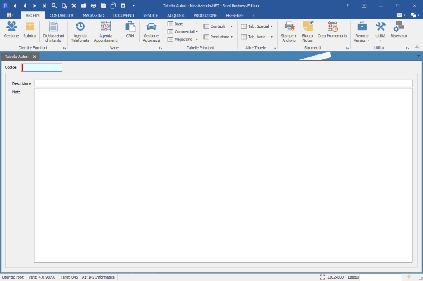Screen dimensions: 423x281
Task: Switch to the ACQUISTI ribbon tab
Action: (176, 15)
